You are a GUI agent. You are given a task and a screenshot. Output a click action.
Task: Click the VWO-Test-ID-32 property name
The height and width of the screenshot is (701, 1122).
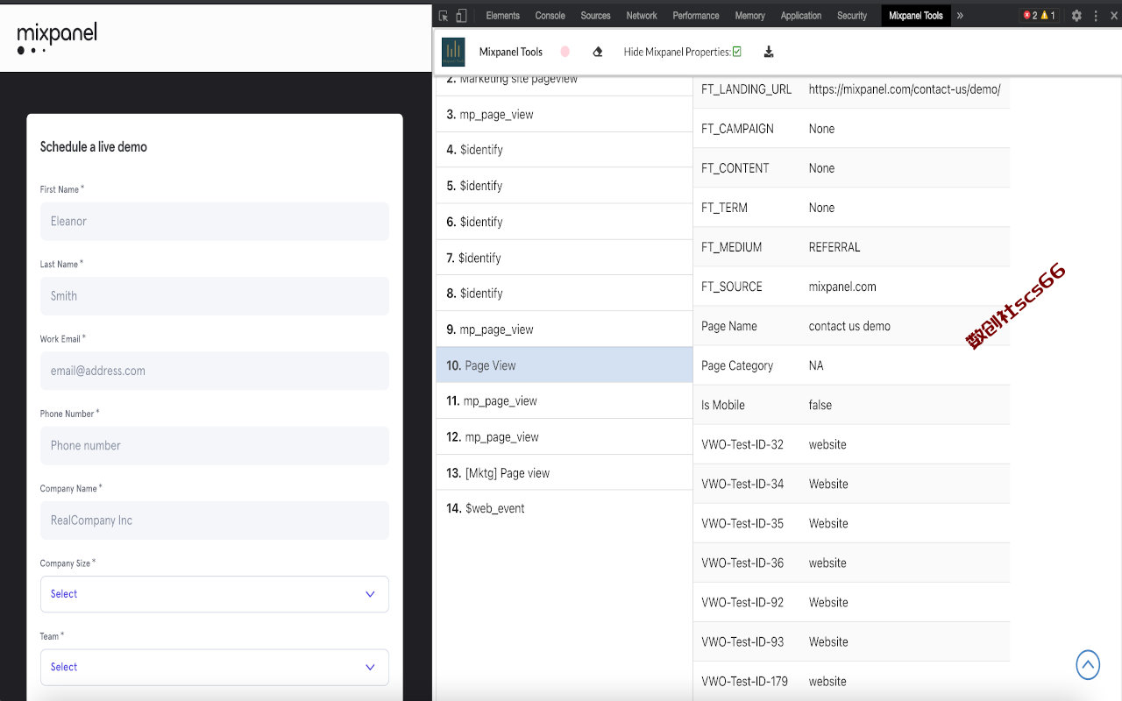[x=742, y=444]
